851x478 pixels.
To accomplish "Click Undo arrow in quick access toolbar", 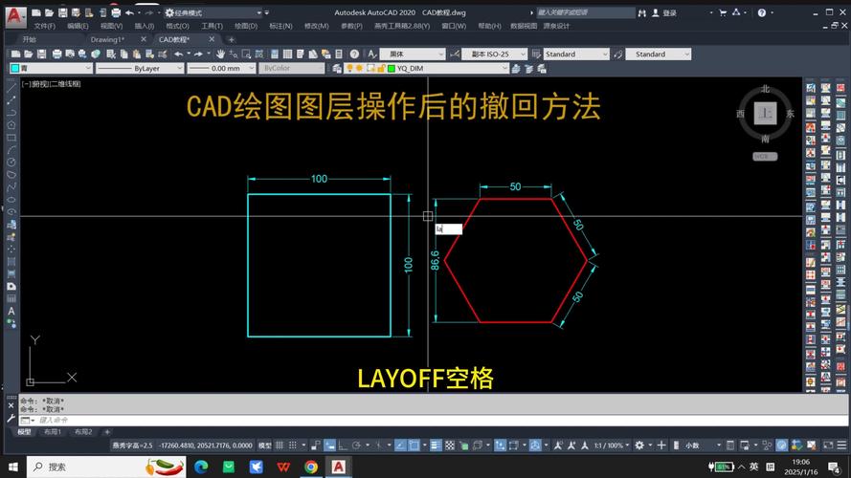I will click(x=129, y=12).
